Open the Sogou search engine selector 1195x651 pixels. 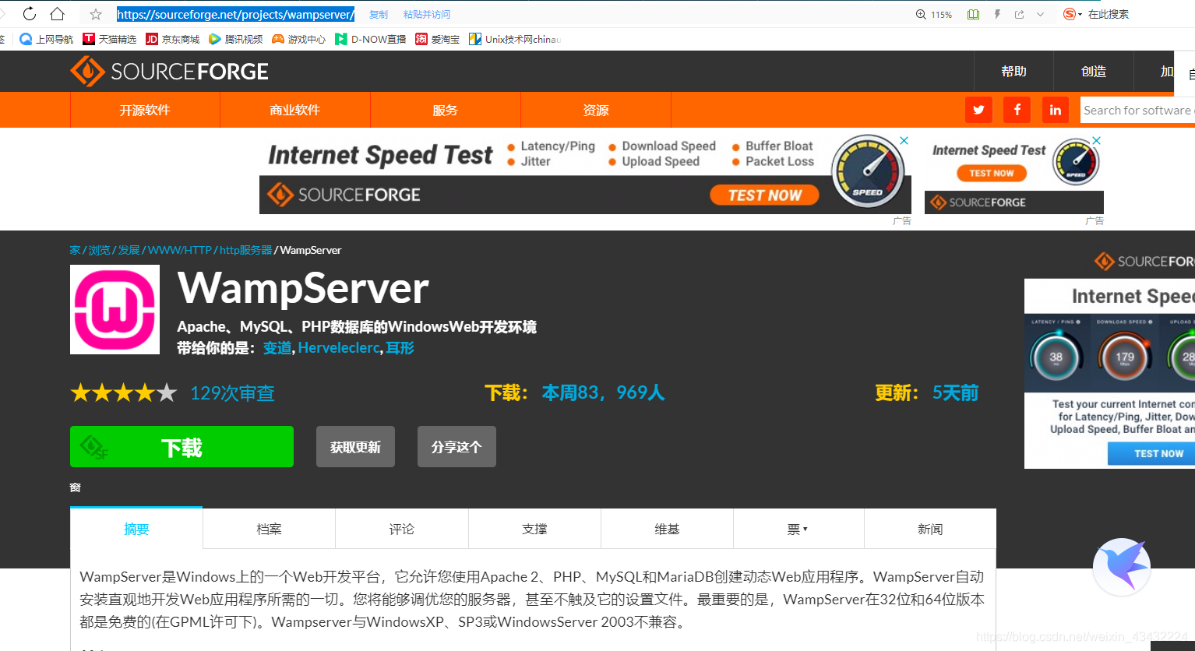pyautogui.click(x=1073, y=14)
